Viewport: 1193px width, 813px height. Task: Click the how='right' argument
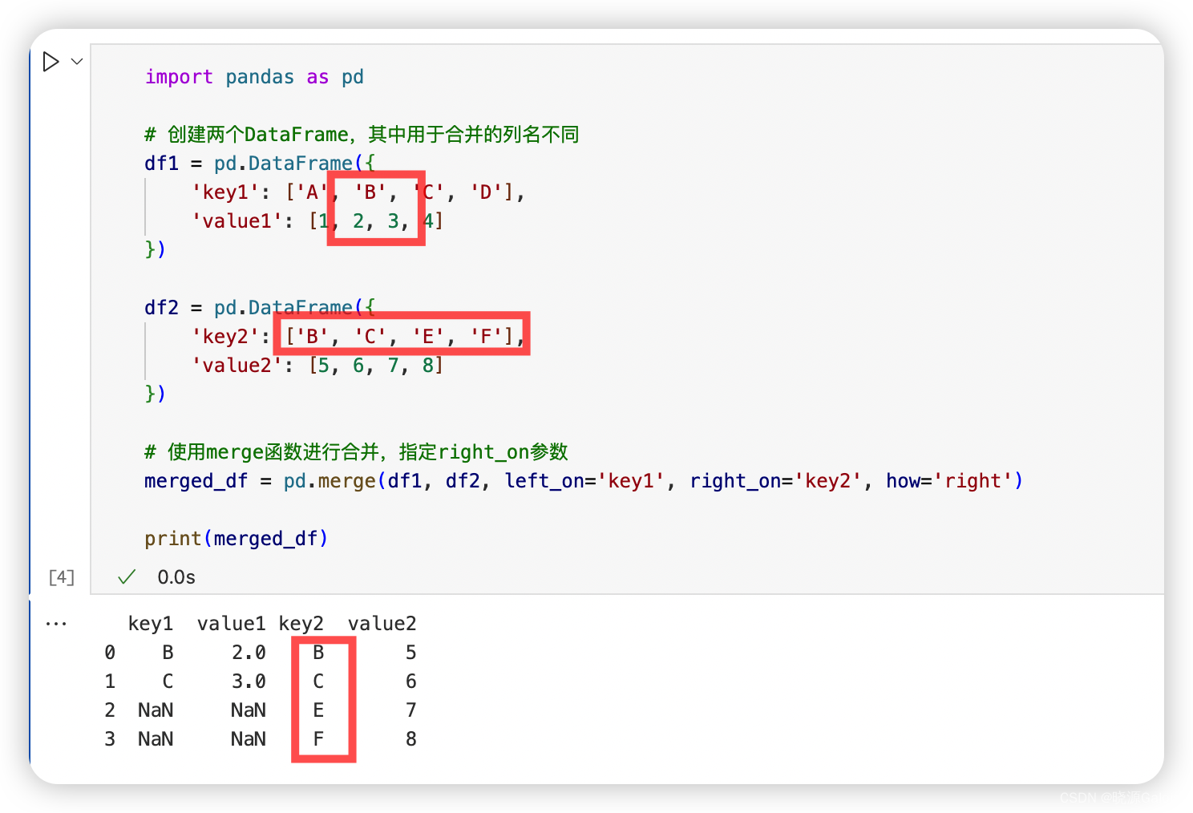949,481
